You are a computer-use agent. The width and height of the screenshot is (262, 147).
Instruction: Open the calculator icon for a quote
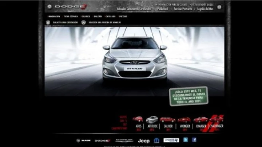[48, 22]
